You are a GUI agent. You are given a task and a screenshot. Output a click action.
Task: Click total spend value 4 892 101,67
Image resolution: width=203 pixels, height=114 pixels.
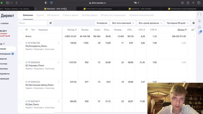point(70,36)
